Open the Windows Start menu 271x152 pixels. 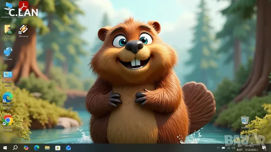(x=5, y=148)
